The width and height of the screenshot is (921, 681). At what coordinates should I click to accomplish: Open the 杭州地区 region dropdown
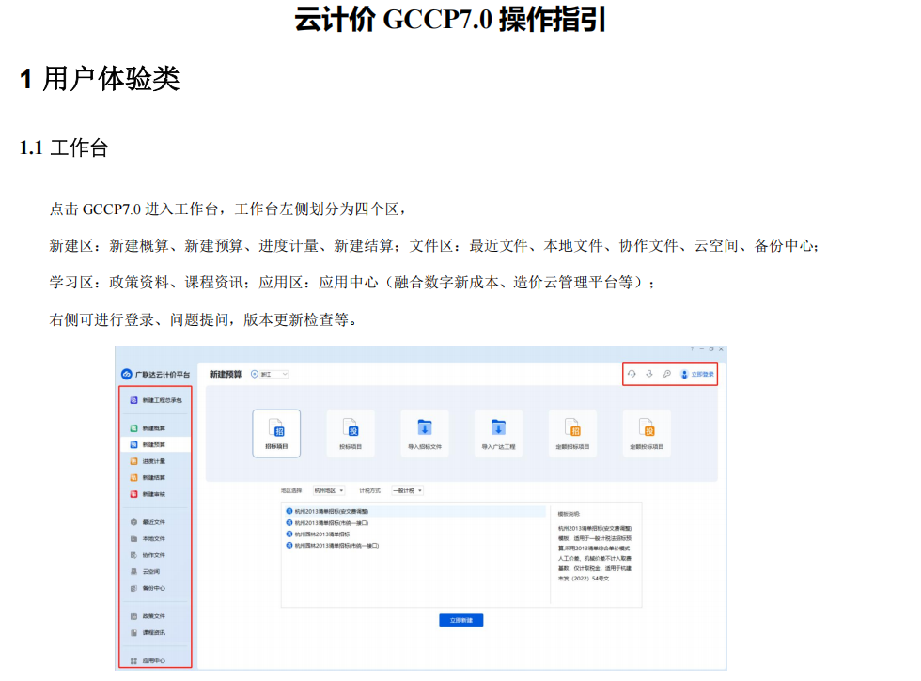331,490
